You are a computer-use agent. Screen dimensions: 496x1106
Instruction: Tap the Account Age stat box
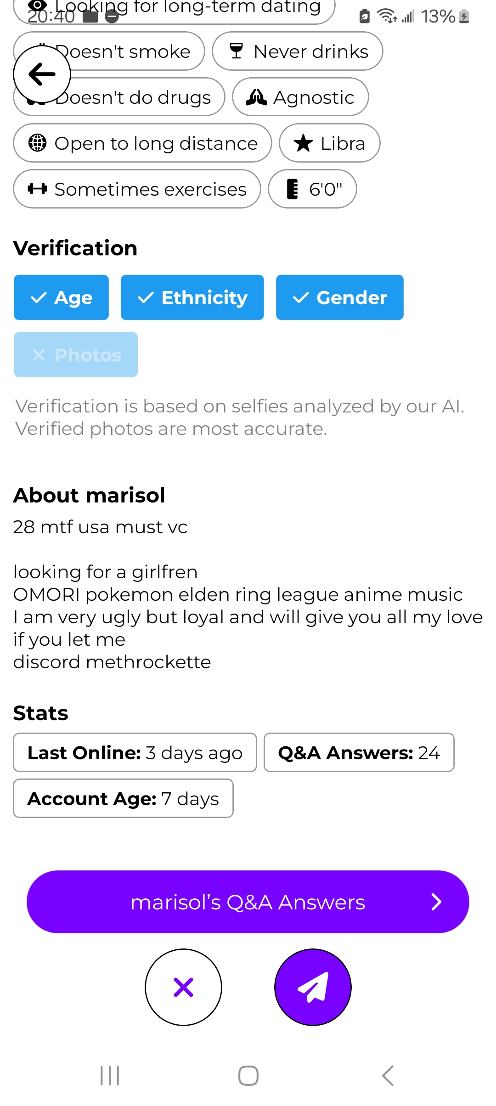(123, 799)
